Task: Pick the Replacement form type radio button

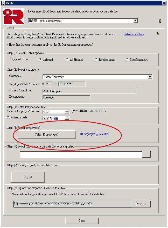Action: pyautogui.click(x=96, y=60)
